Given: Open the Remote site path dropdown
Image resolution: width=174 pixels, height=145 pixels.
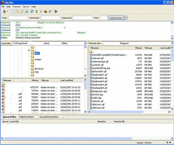Looking at the screenshot, I should (172, 43).
